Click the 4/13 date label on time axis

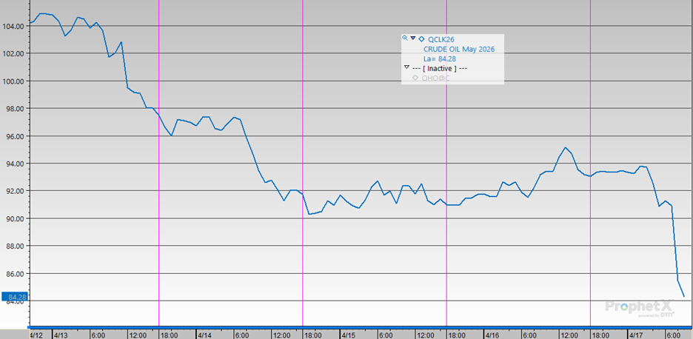coord(61,335)
